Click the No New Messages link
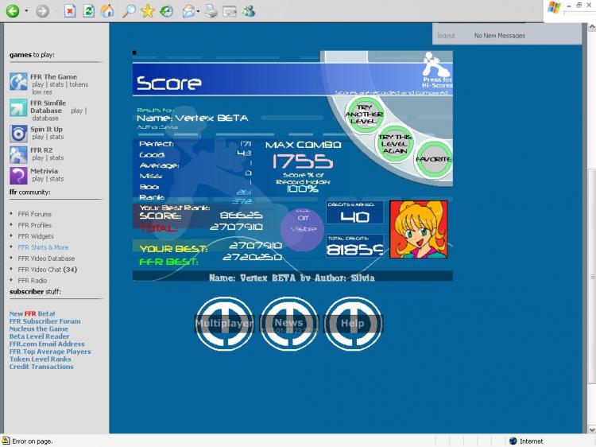 pos(500,35)
